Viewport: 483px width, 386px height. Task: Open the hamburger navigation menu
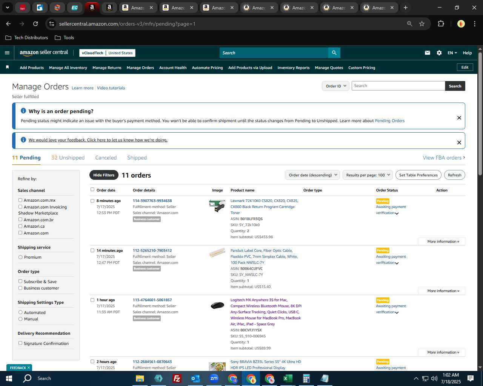[7, 53]
